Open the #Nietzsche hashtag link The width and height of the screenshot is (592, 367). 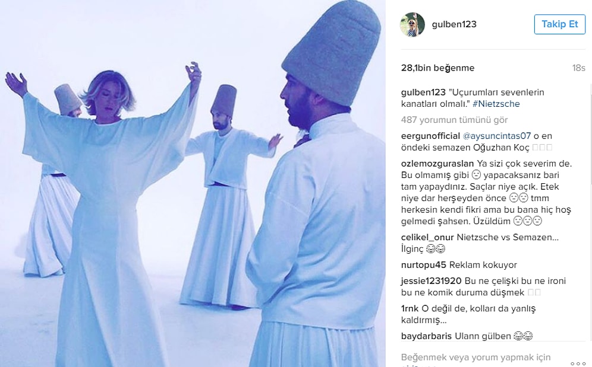tap(496, 104)
